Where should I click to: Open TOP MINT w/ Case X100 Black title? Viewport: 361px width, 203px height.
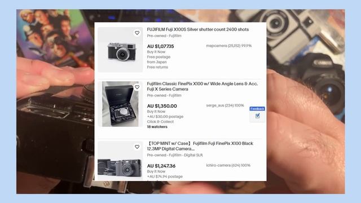pos(200,146)
